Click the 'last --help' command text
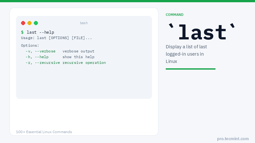 click(40, 32)
